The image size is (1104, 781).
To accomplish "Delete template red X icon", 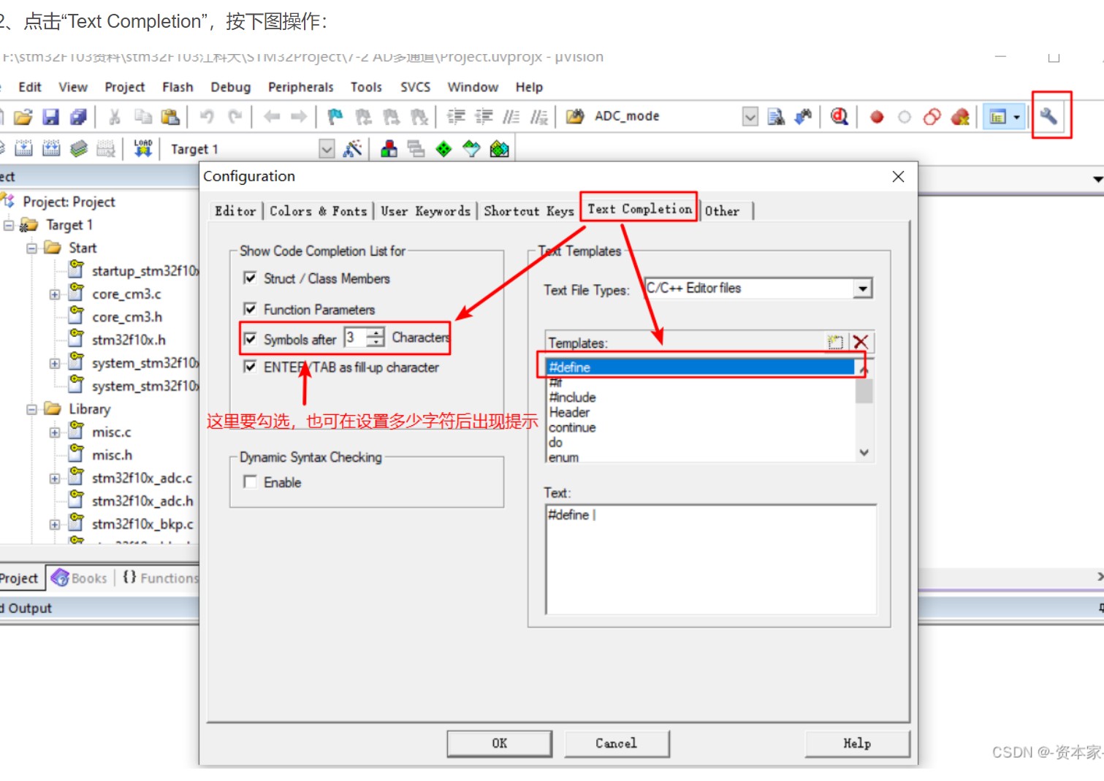I will 861,342.
